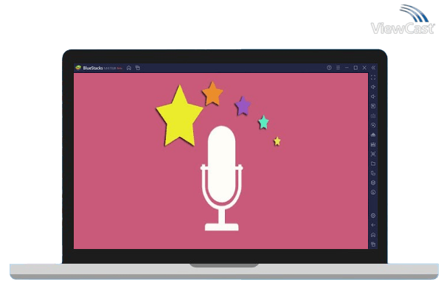444x305 pixels.
Task: Take a screenshot with side toolbar icon
Action: click(x=373, y=154)
